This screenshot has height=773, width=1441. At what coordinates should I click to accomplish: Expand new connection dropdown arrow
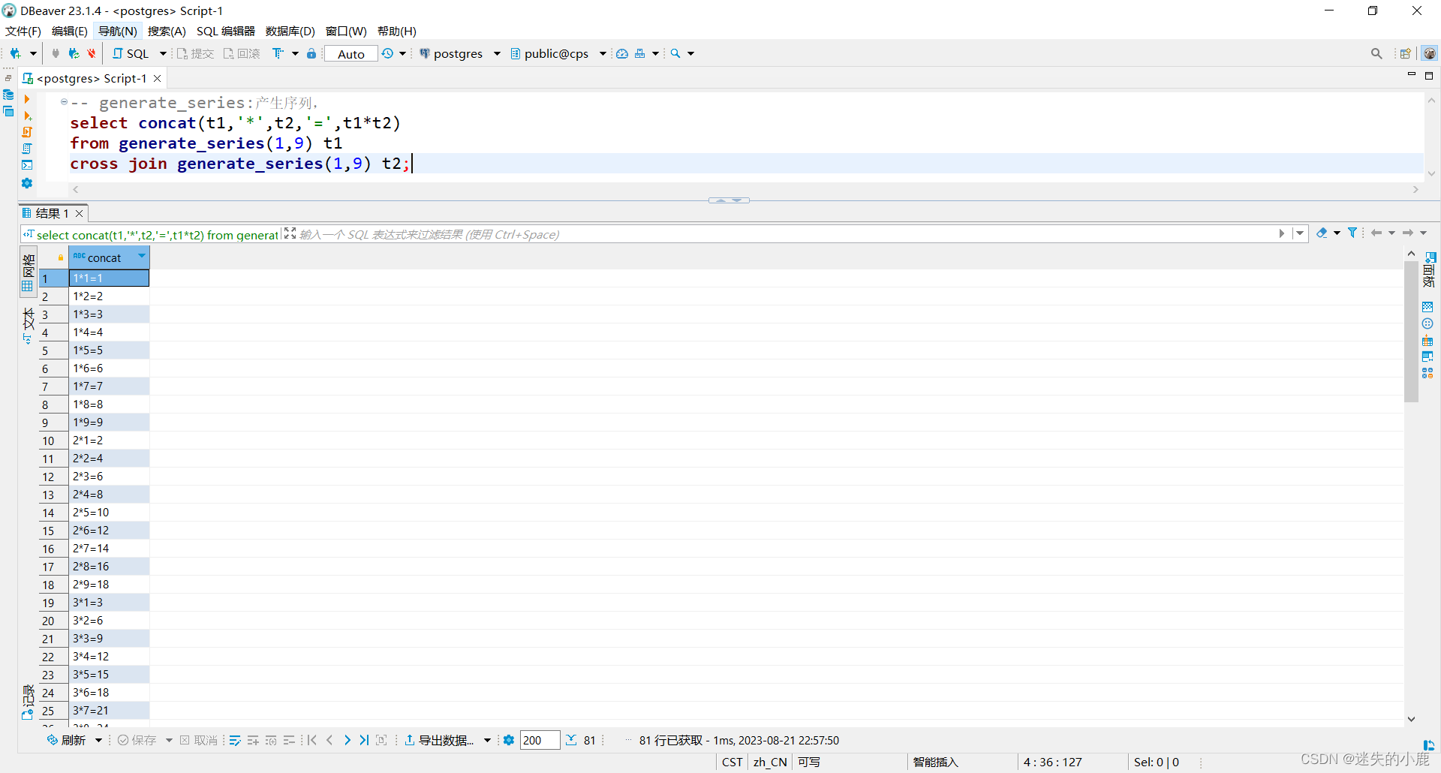pos(33,53)
